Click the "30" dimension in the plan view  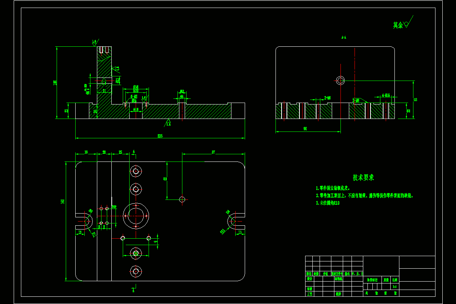click(86, 152)
